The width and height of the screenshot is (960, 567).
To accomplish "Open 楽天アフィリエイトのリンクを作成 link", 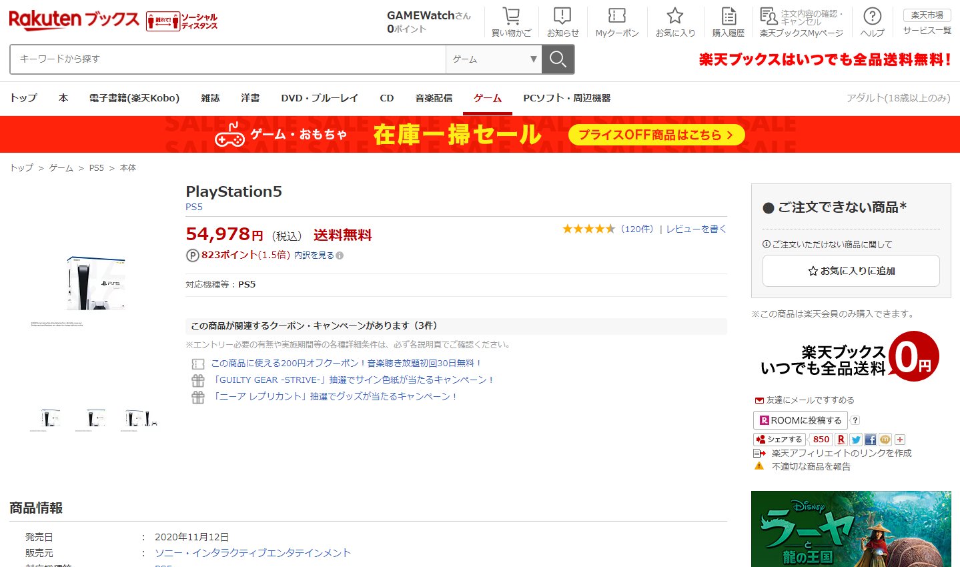I will 842,453.
